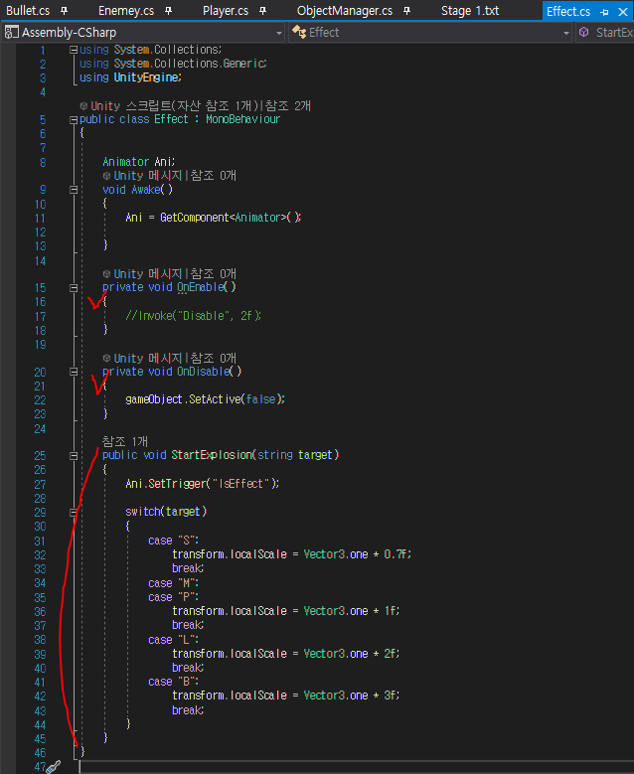Viewport: 634px width, 774px height.
Task: Select the active Effect.cs tab
Action: [568, 11]
